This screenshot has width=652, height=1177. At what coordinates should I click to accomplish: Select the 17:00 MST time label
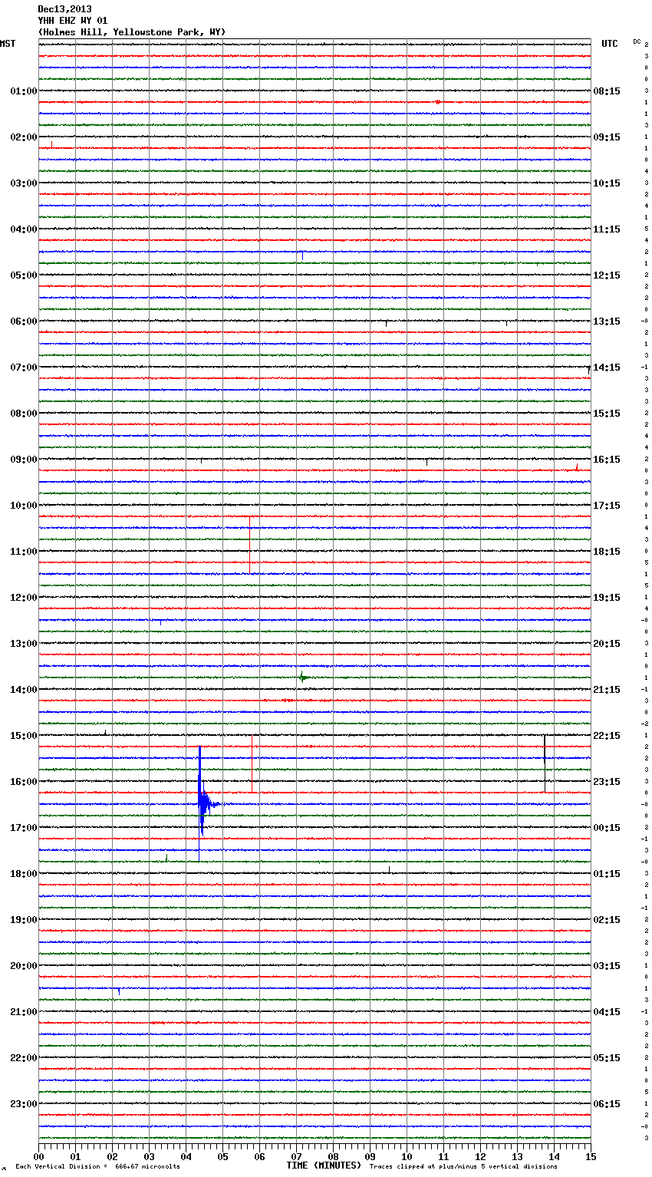tap(23, 828)
